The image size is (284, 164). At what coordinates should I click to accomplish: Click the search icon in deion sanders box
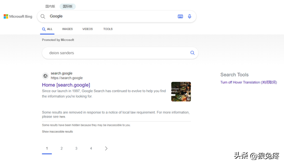[x=192, y=53]
